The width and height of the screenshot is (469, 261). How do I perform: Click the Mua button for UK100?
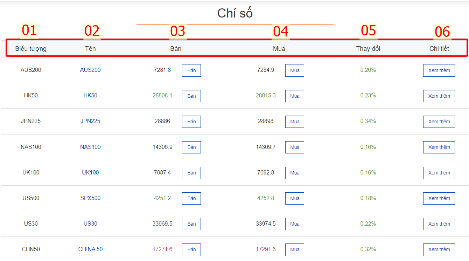tap(295, 173)
